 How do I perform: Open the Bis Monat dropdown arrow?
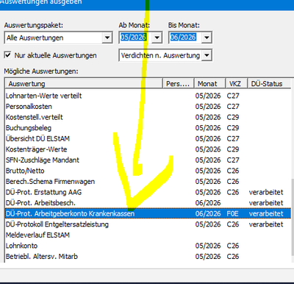click(x=207, y=38)
